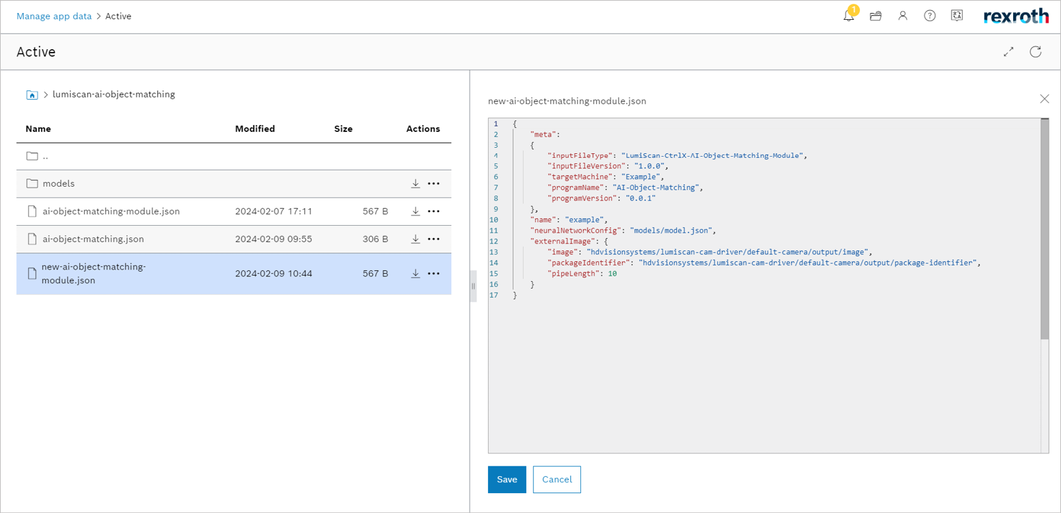Download ai-object-matching.json
This screenshot has height=513, width=1061.
(x=415, y=239)
